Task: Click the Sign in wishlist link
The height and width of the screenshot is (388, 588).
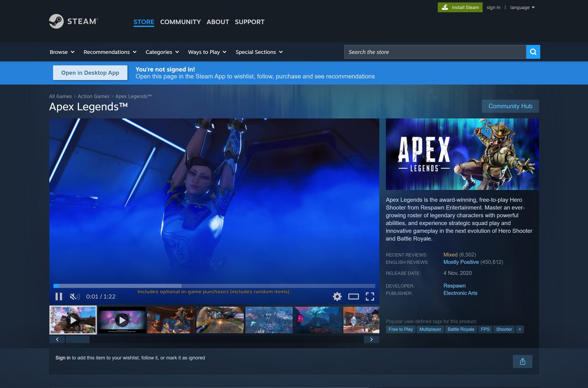Action: pyautogui.click(x=63, y=358)
